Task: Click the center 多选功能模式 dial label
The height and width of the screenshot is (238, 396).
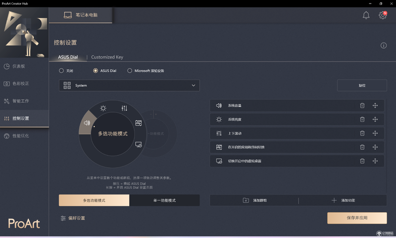Action: point(113,134)
